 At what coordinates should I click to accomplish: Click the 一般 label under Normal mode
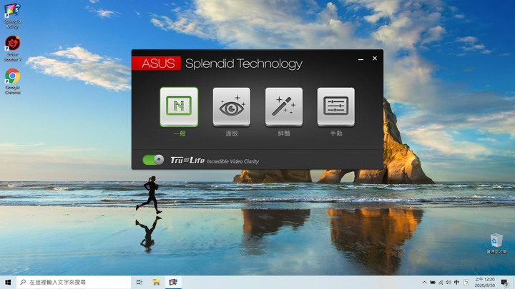(x=180, y=133)
